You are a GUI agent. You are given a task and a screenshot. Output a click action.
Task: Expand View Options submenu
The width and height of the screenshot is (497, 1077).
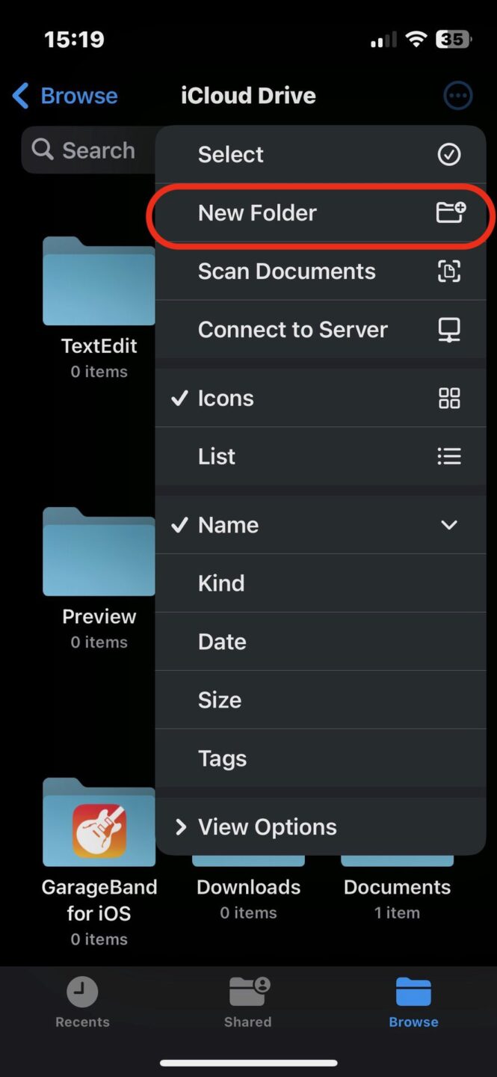(267, 827)
